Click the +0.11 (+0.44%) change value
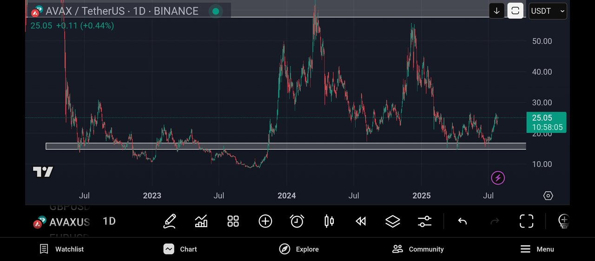The width and height of the screenshot is (595, 261). [x=85, y=26]
